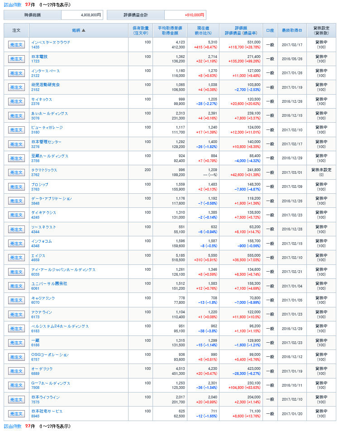Click current price 5,550 in エイジス row

[x=212, y=255]
